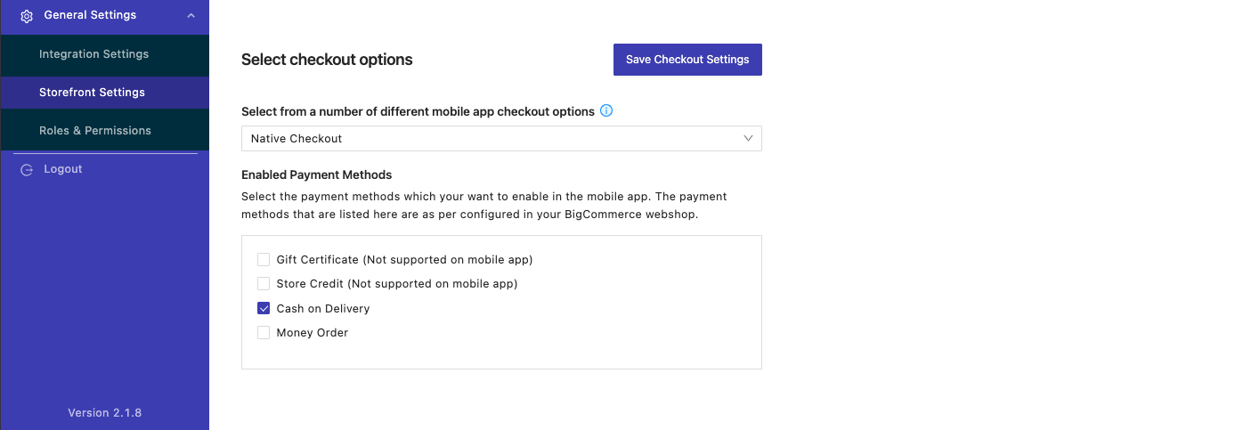1243x430 pixels.
Task: Click the checkout dropdown arrow
Action: 748,139
